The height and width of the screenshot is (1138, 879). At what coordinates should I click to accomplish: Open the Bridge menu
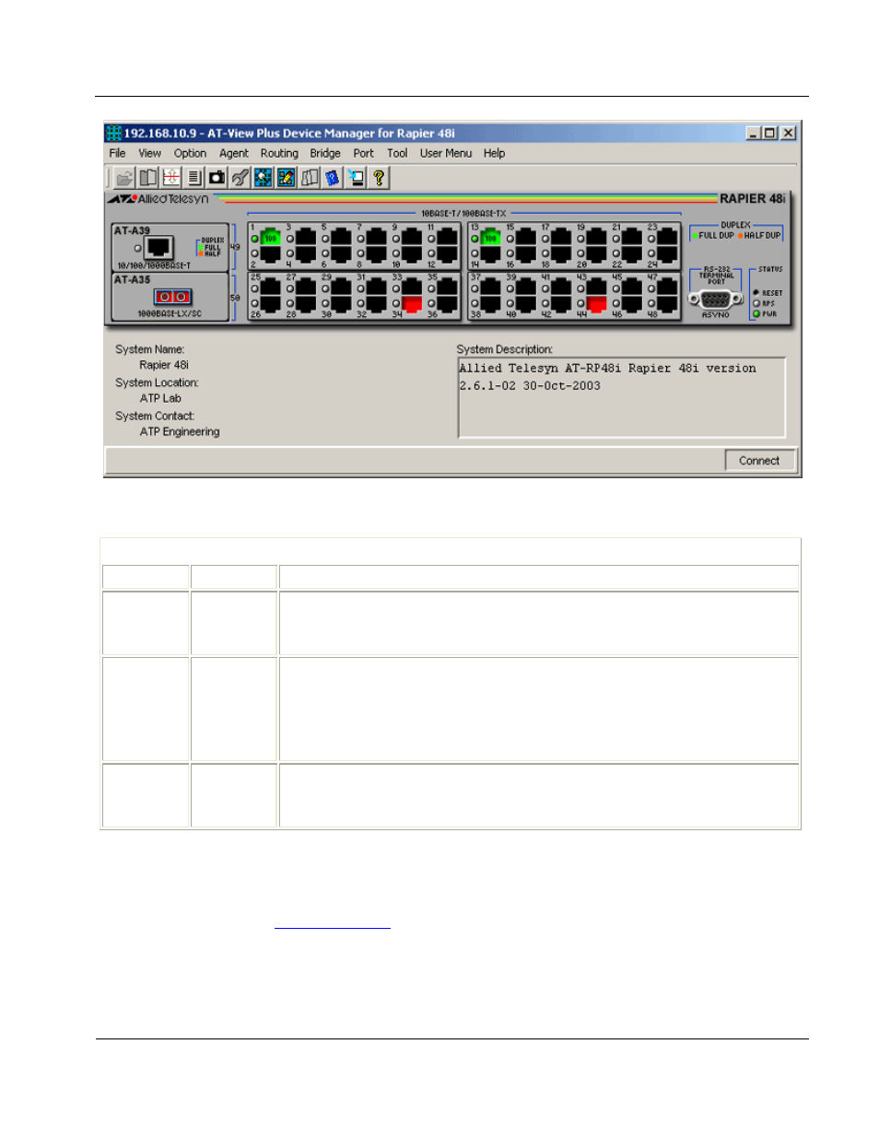point(325,154)
